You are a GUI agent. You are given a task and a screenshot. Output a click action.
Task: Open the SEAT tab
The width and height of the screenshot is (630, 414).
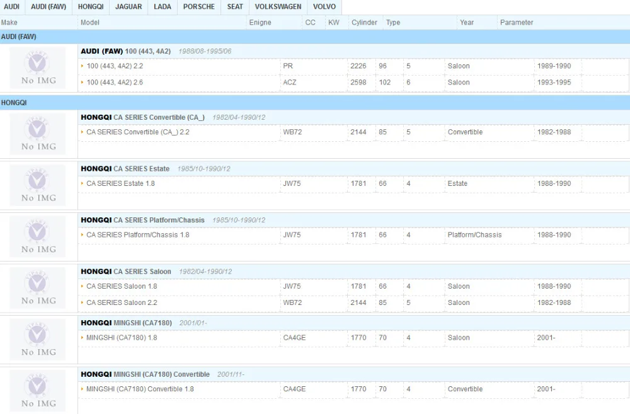tap(235, 7)
